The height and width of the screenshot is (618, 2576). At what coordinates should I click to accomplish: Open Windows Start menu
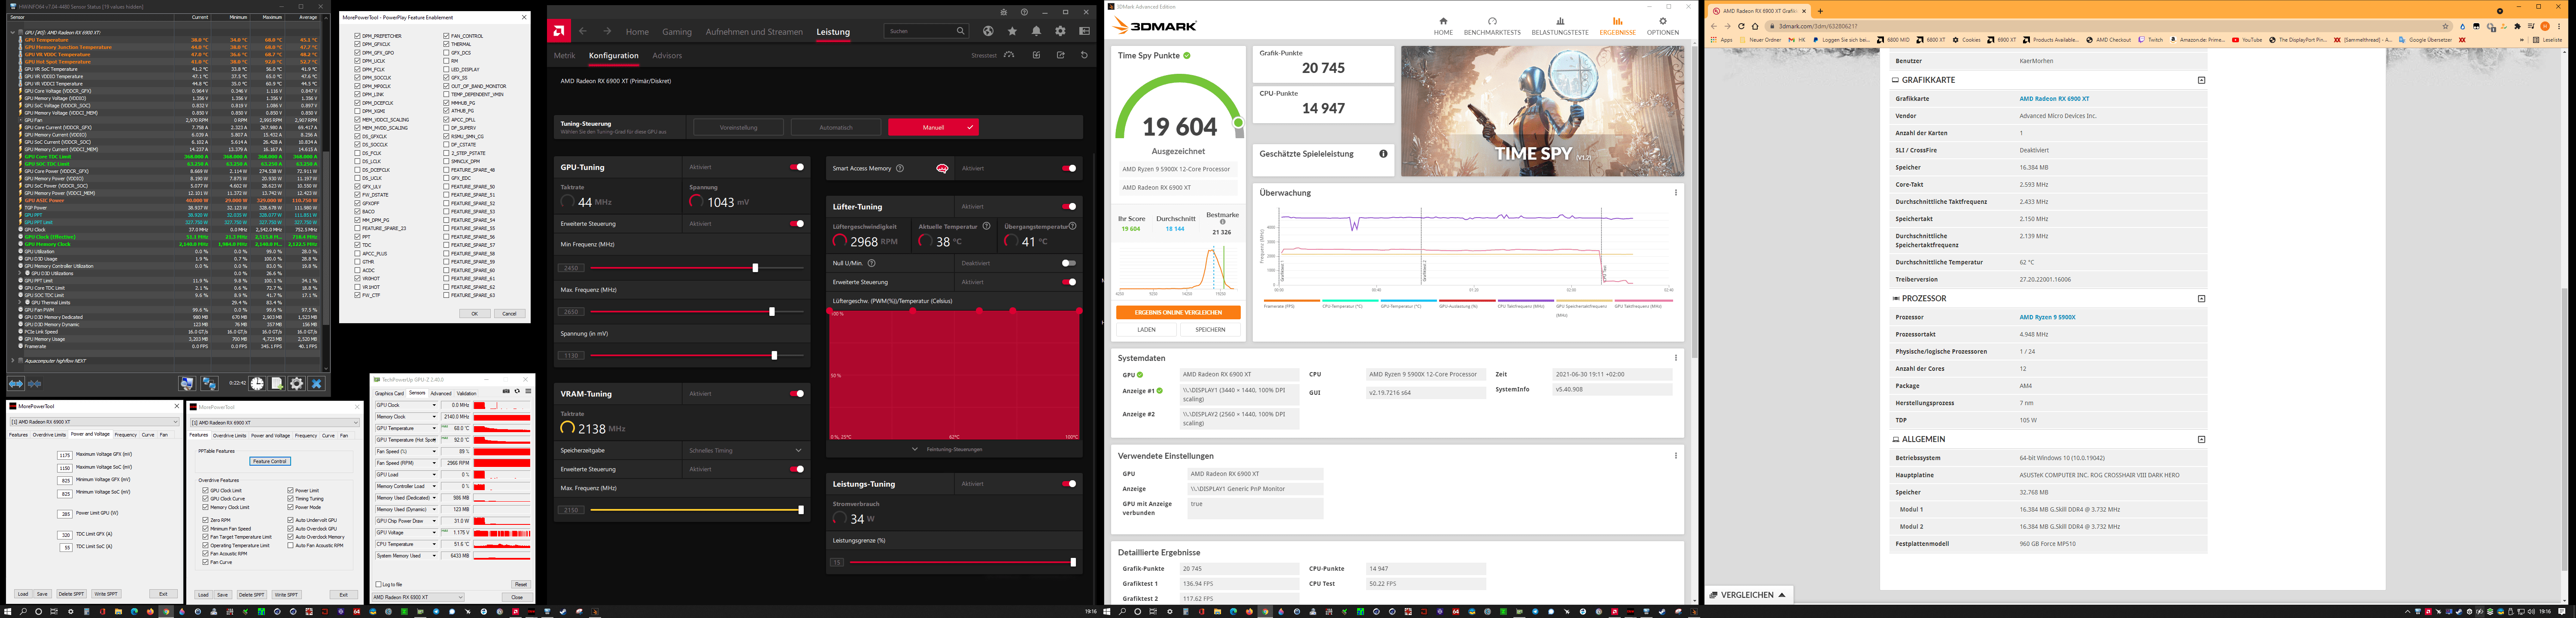pyautogui.click(x=8, y=611)
